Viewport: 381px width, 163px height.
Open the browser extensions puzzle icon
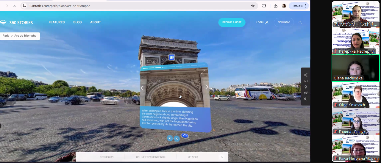(x=264, y=6)
